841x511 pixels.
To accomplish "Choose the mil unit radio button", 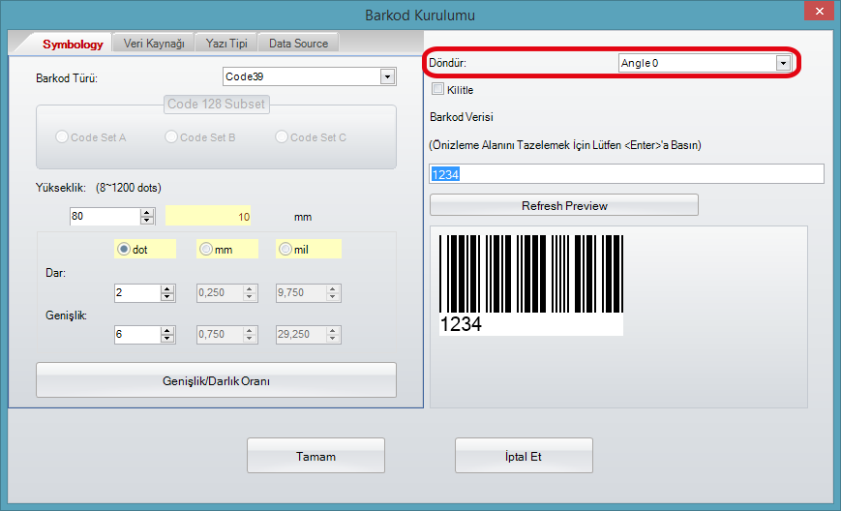I will (285, 249).
